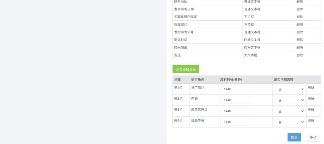
Task: Open 是否内部流转 dropdown for 第3步
Action: point(289,111)
